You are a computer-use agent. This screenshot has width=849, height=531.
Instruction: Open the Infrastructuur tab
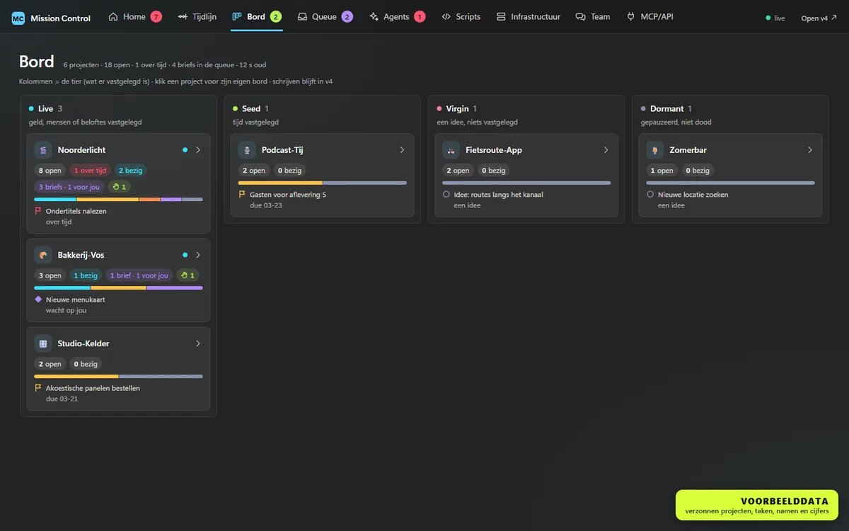pyautogui.click(x=528, y=17)
